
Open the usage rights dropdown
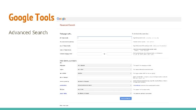tap(105, 93)
